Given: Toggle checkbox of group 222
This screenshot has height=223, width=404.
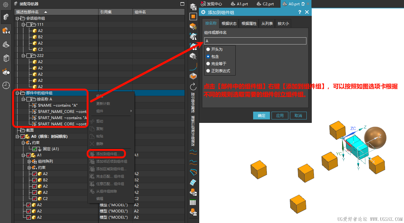Looking at the screenshot, I should tap(29, 55).
